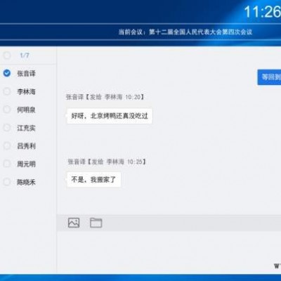Tick the select-all checkbox beside 1/7
Viewport: 281px width, 281px height.
click(x=7, y=55)
